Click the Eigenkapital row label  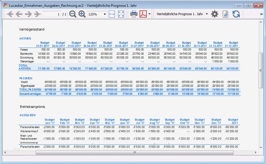coord(28,86)
